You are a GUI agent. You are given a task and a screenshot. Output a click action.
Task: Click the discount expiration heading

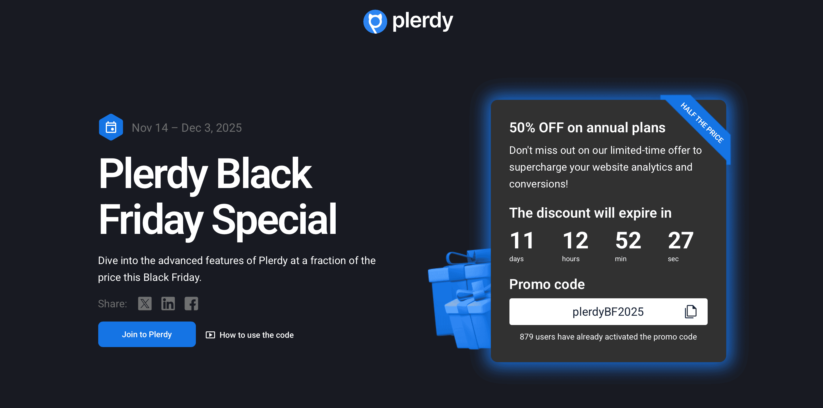[x=591, y=212]
